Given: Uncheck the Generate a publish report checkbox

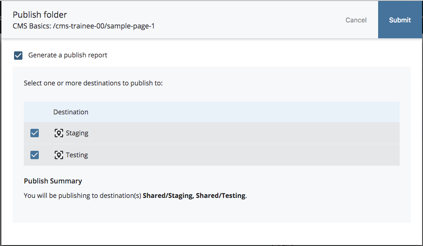Looking at the screenshot, I should [x=18, y=56].
